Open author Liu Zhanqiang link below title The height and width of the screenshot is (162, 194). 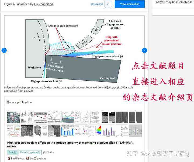pos(38,158)
